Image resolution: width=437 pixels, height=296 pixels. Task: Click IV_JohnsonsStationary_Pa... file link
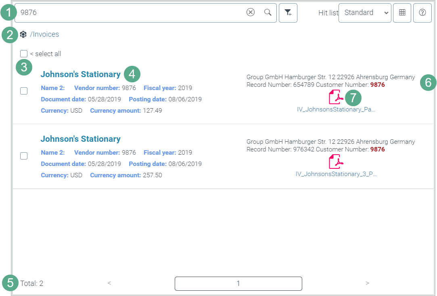click(x=335, y=109)
